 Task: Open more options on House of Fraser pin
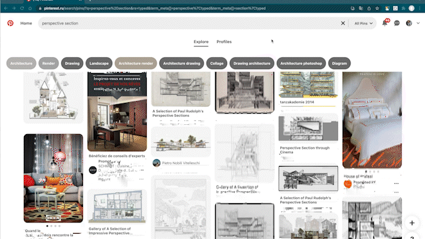pos(396,183)
